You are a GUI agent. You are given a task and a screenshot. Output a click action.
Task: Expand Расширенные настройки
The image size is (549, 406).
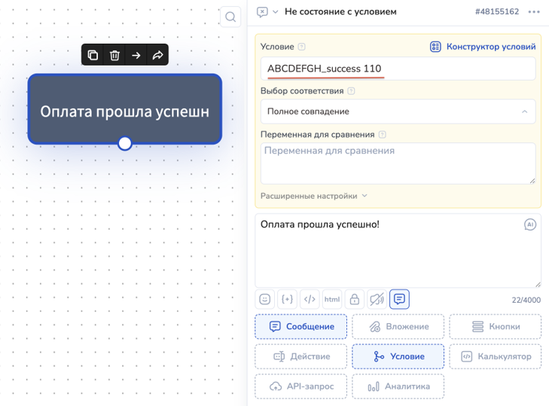[x=314, y=196]
